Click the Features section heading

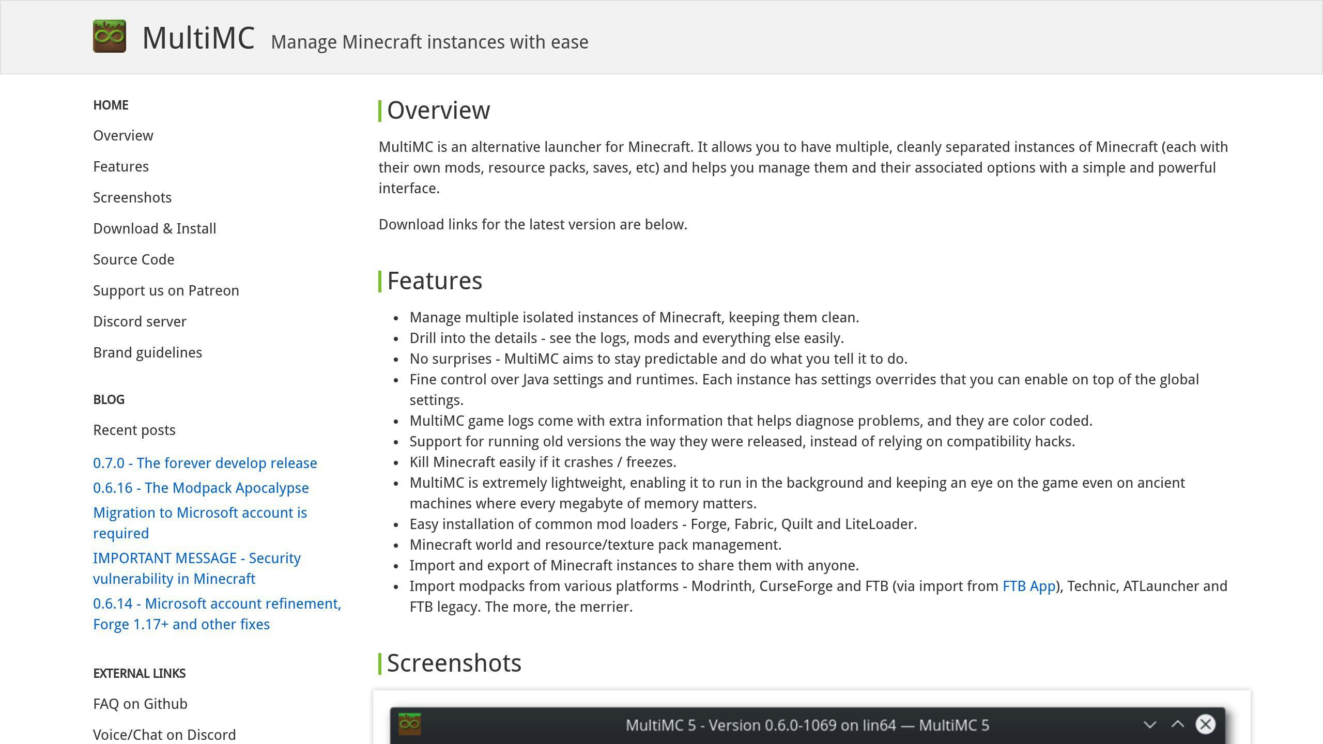pos(435,281)
